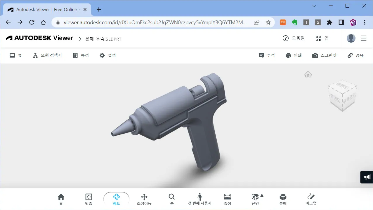Open the Chrome extensions puzzle icon
This screenshot has height=210, width=373.
pos(329,22)
